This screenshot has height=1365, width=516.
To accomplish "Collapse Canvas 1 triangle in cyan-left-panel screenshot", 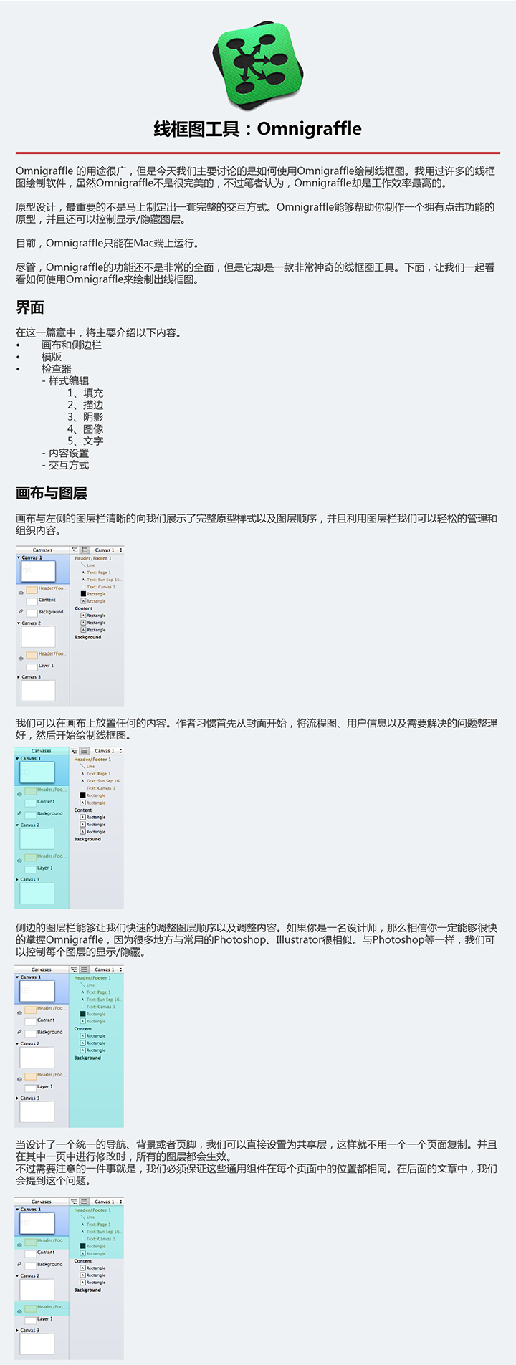I will coord(18,758).
